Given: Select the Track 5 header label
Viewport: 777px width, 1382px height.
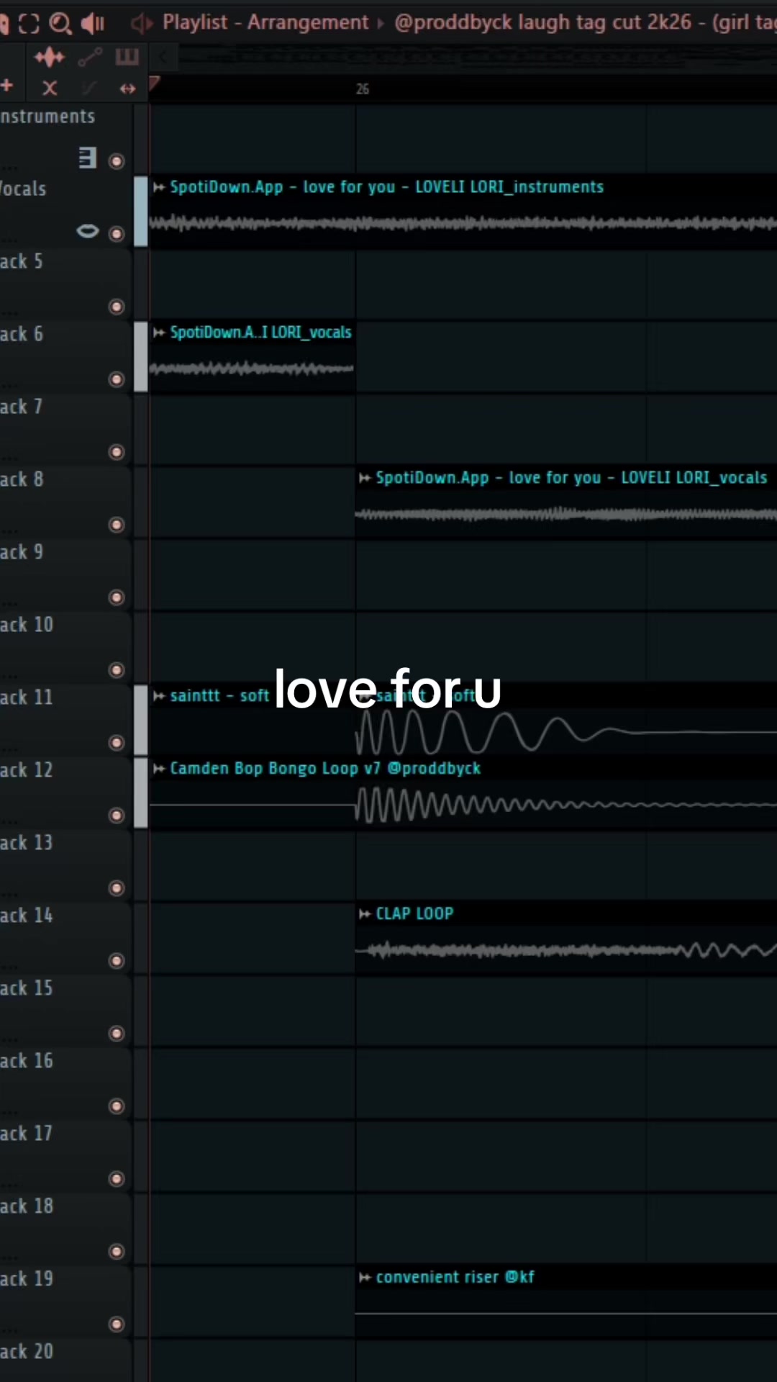Looking at the screenshot, I should [x=22, y=262].
